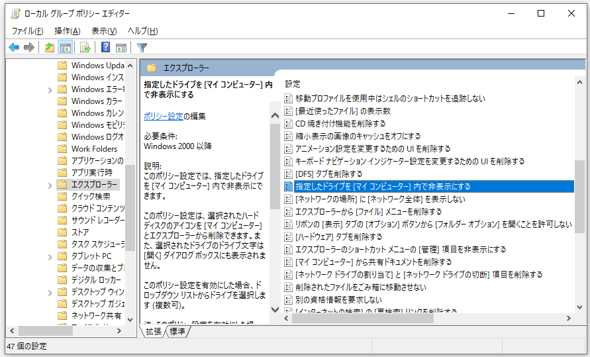Click the settings list horizontal scrollbar thumb
Viewport: 590px width, 357px height.
click(x=363, y=318)
